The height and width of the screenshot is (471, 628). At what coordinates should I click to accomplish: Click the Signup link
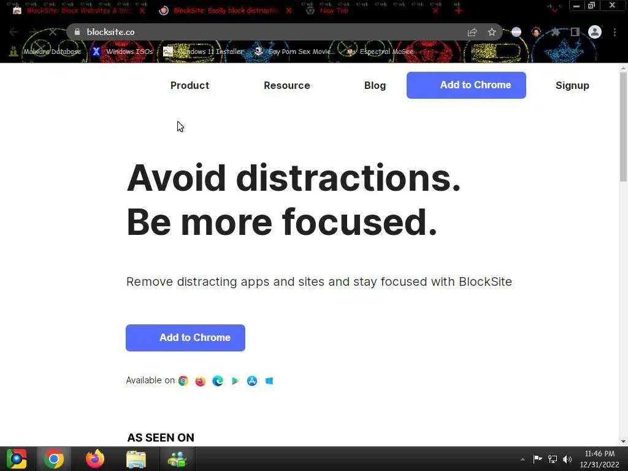[x=572, y=86]
